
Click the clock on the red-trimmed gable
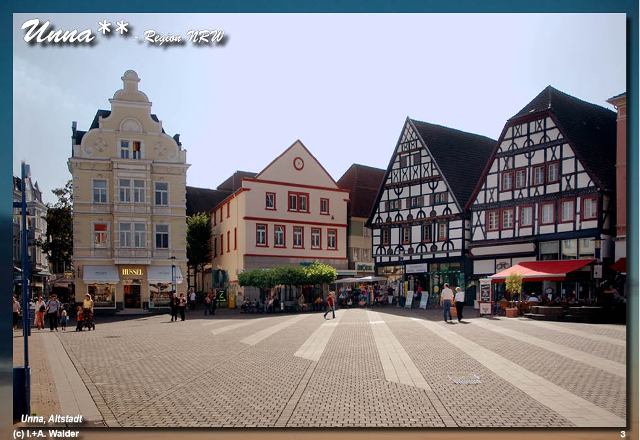[299, 164]
